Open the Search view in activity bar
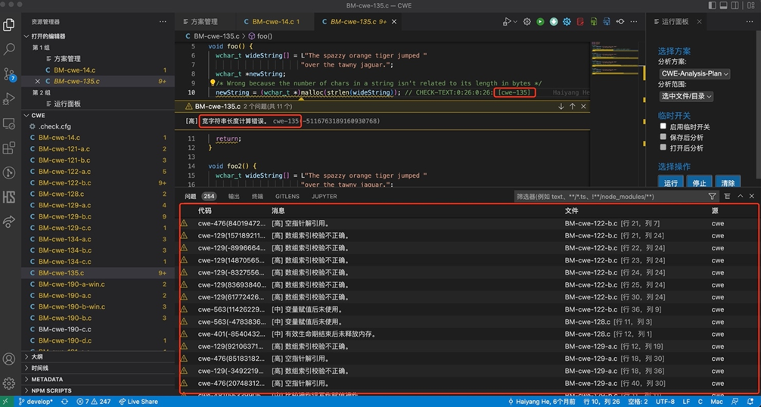Image resolution: width=761 pixels, height=407 pixels. pos(9,49)
